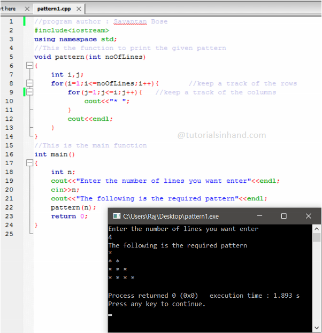Click 'pattern(n);' call on line 22
The image size is (322, 333).
click(x=73, y=207)
